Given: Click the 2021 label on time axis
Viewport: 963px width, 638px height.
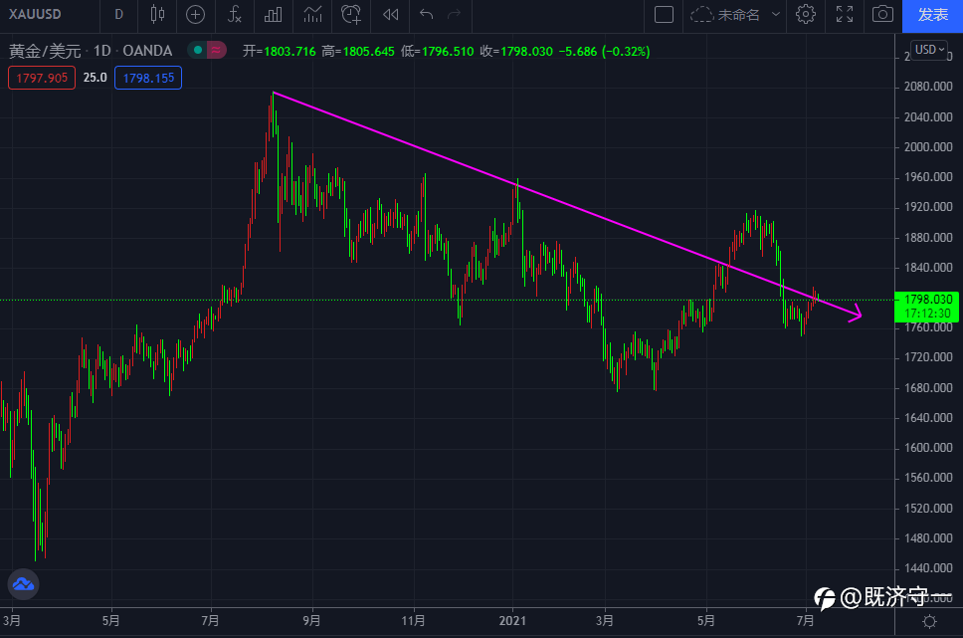Looking at the screenshot, I should click(x=512, y=620).
